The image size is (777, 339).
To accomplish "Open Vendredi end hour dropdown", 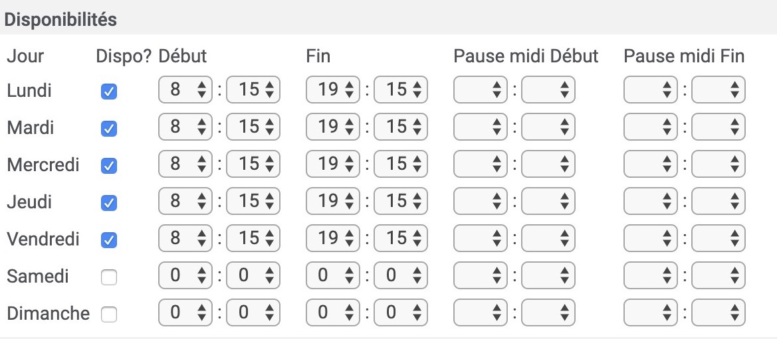I will (x=332, y=238).
